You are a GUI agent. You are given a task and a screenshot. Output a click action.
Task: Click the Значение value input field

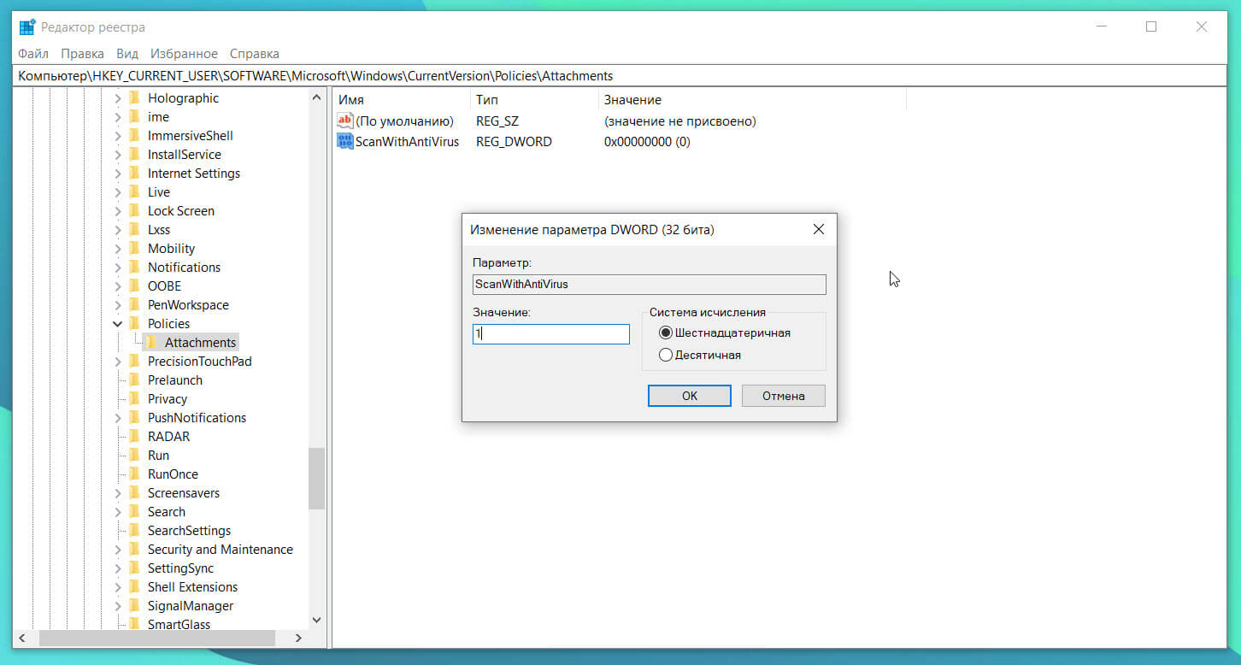pos(551,334)
